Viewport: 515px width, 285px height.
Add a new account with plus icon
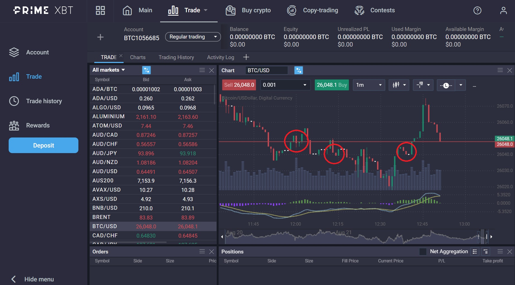[x=100, y=37]
